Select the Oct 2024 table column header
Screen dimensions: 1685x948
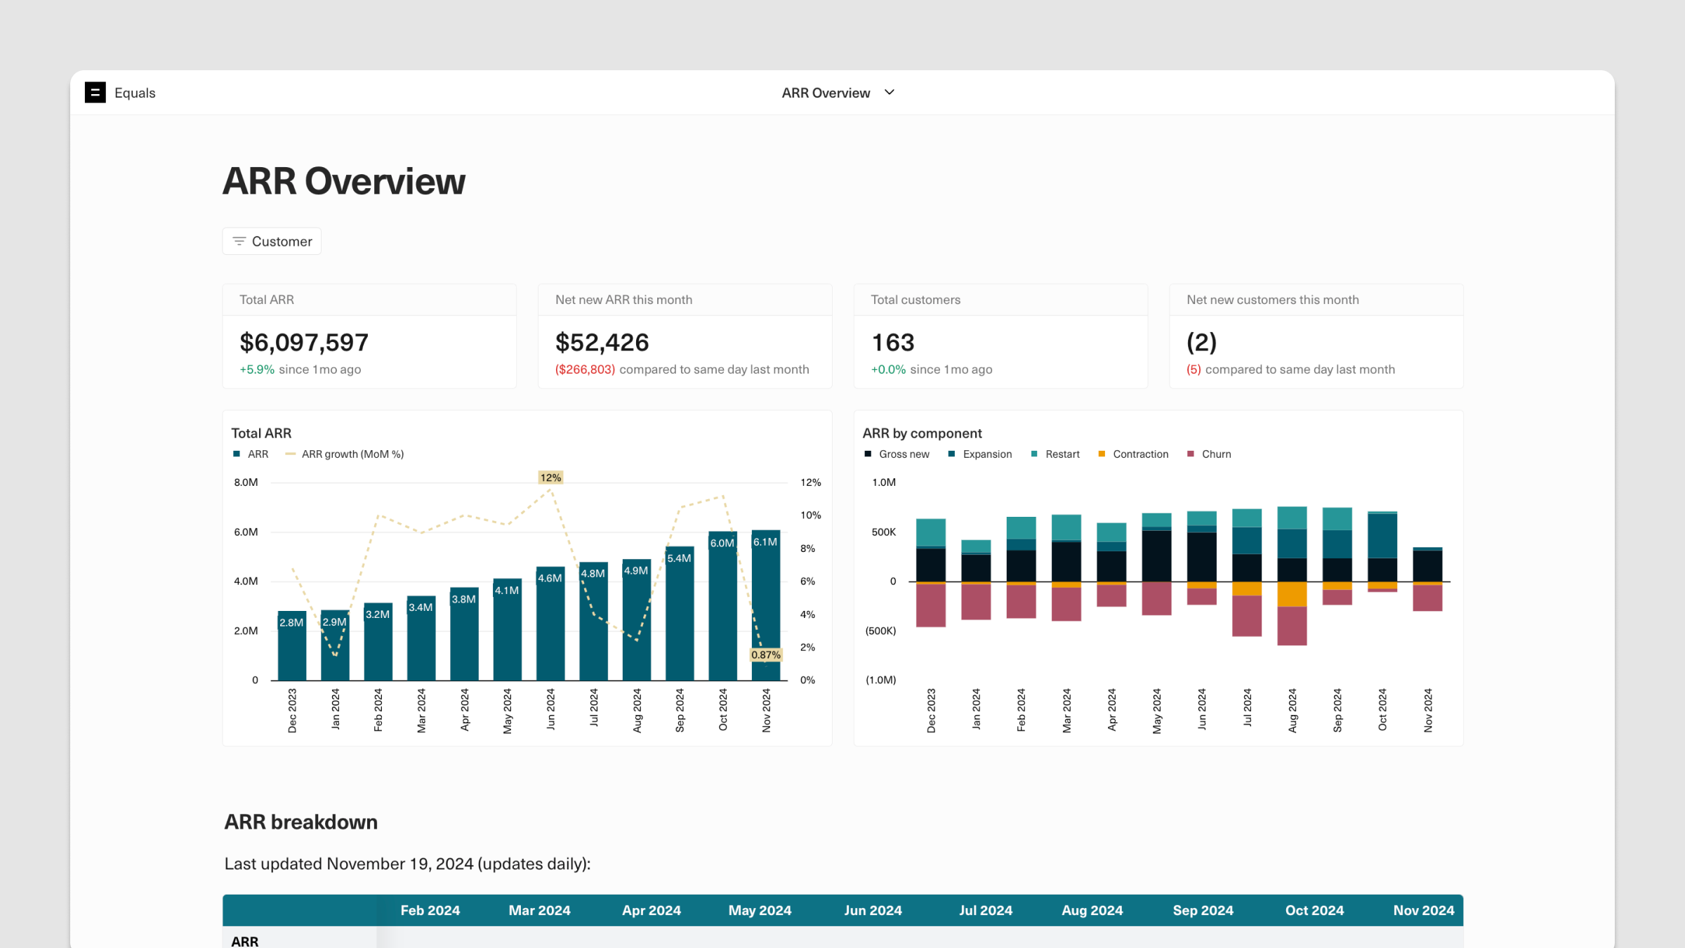point(1314,911)
